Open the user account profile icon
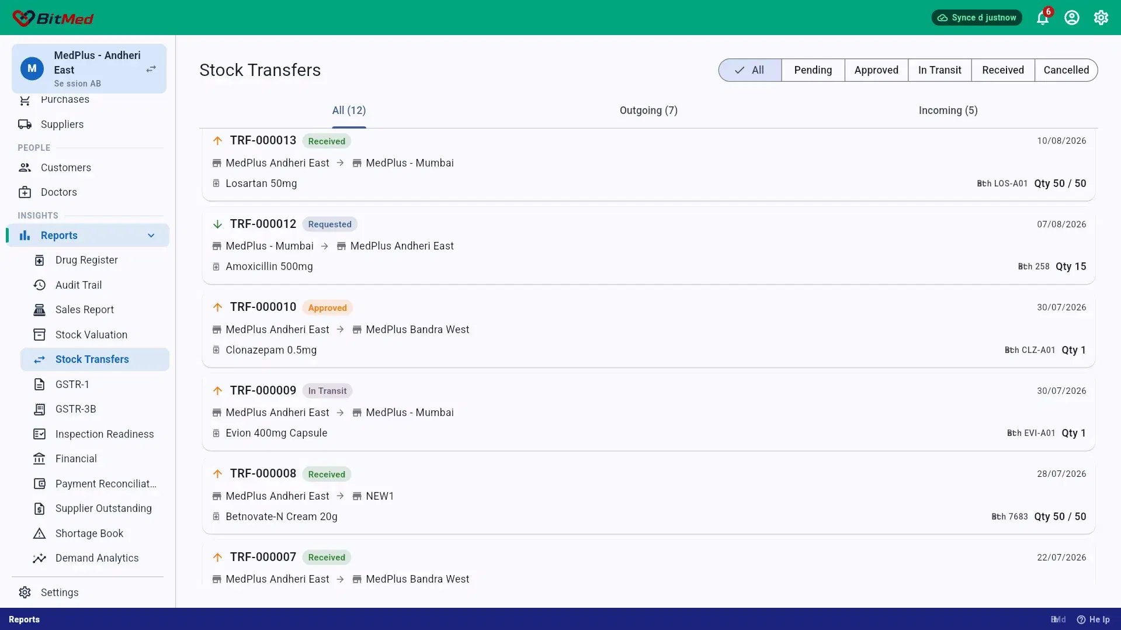This screenshot has height=630, width=1121. tap(1072, 18)
